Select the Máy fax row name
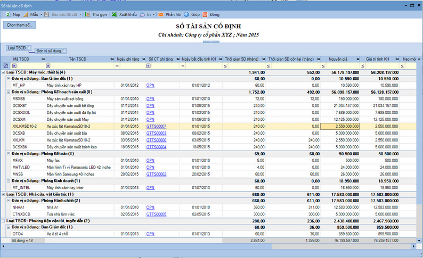This screenshot has width=423, height=258. click(x=53, y=161)
